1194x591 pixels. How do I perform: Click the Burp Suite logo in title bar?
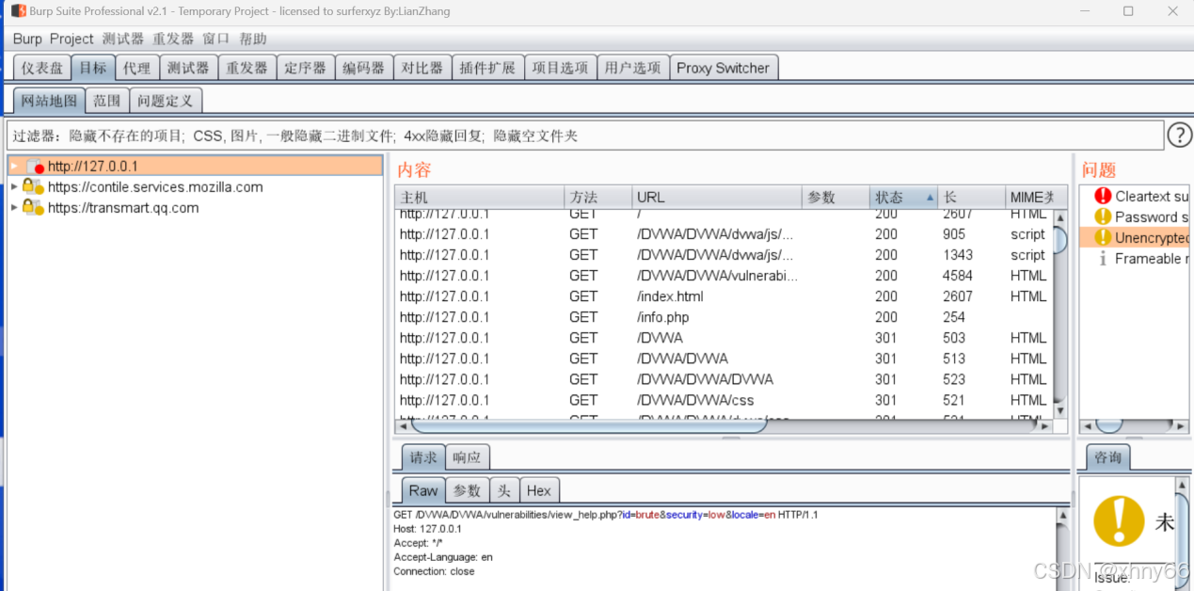coord(18,11)
